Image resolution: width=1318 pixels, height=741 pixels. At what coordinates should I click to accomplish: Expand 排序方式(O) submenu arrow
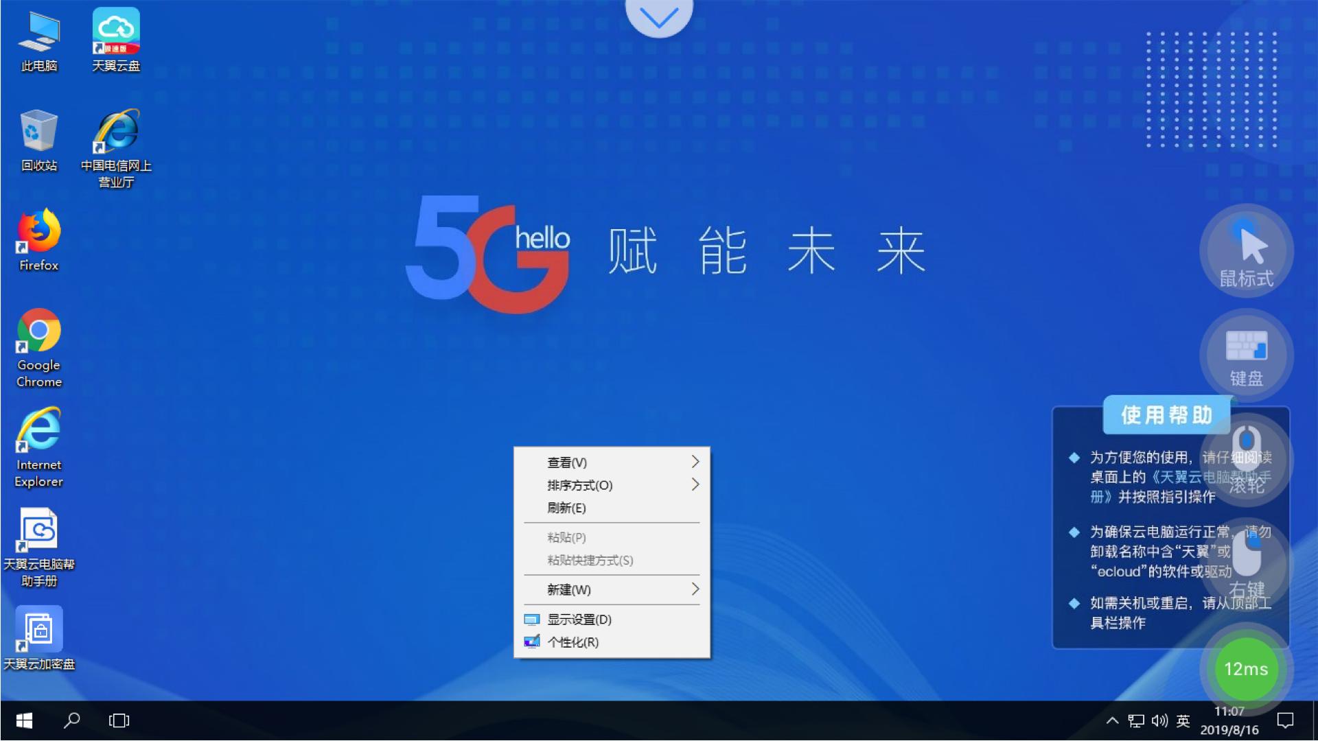click(696, 485)
